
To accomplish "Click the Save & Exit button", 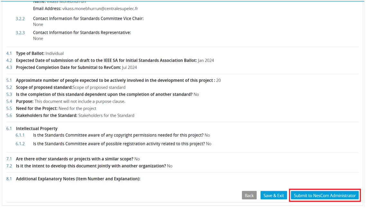I will pos(274,195).
